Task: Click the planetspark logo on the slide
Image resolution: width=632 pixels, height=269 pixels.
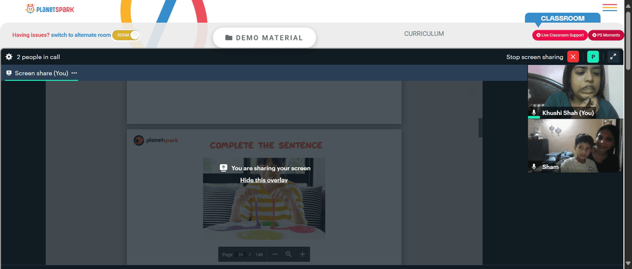Action: click(x=155, y=140)
